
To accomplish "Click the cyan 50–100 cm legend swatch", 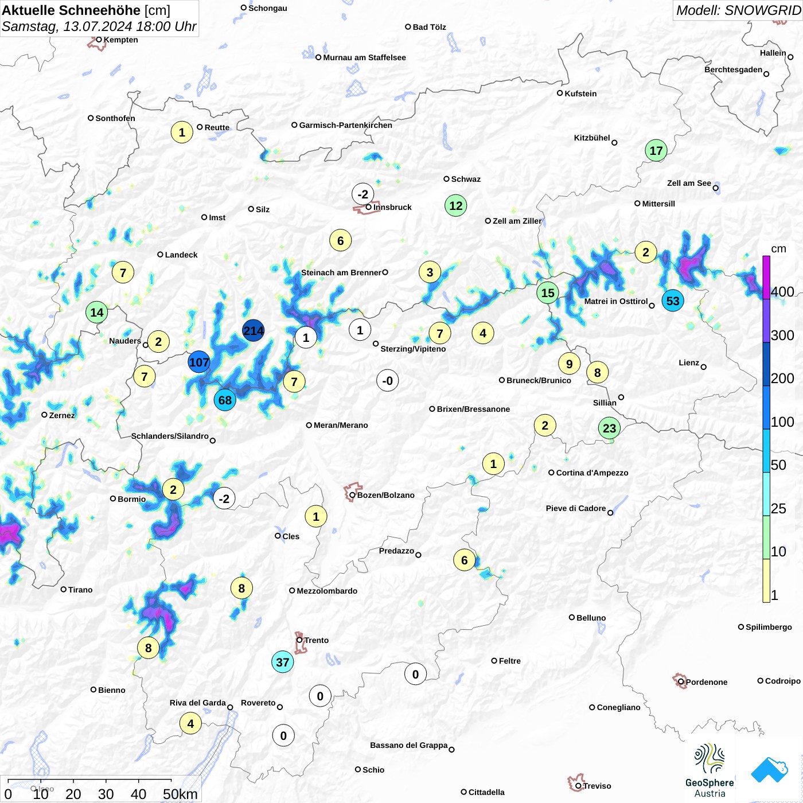I will 766,451.
